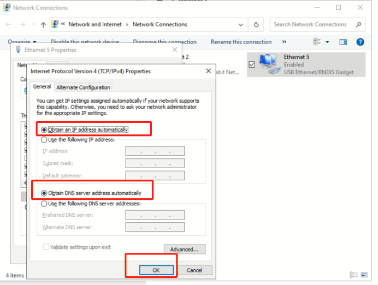Image resolution: width=378 pixels, height=285 pixels.
Task: Click the change view icon
Action: (317, 42)
